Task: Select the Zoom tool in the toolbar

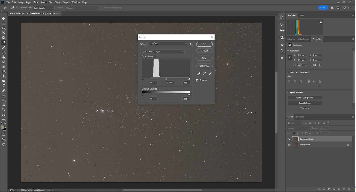Action: tap(4, 110)
